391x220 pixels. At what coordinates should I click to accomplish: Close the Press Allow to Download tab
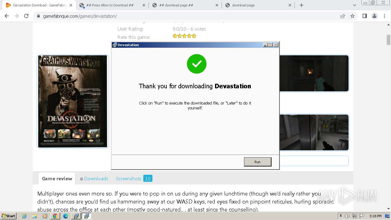[x=144, y=5]
